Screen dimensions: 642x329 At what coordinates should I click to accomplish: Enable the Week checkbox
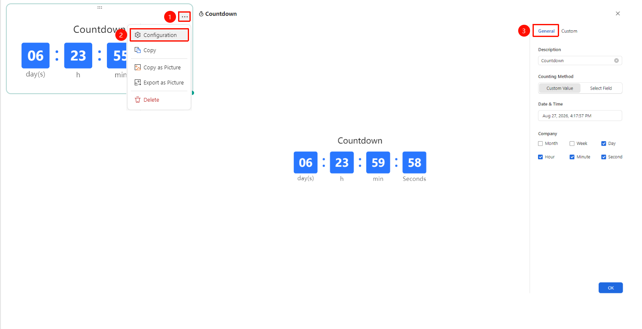click(572, 144)
